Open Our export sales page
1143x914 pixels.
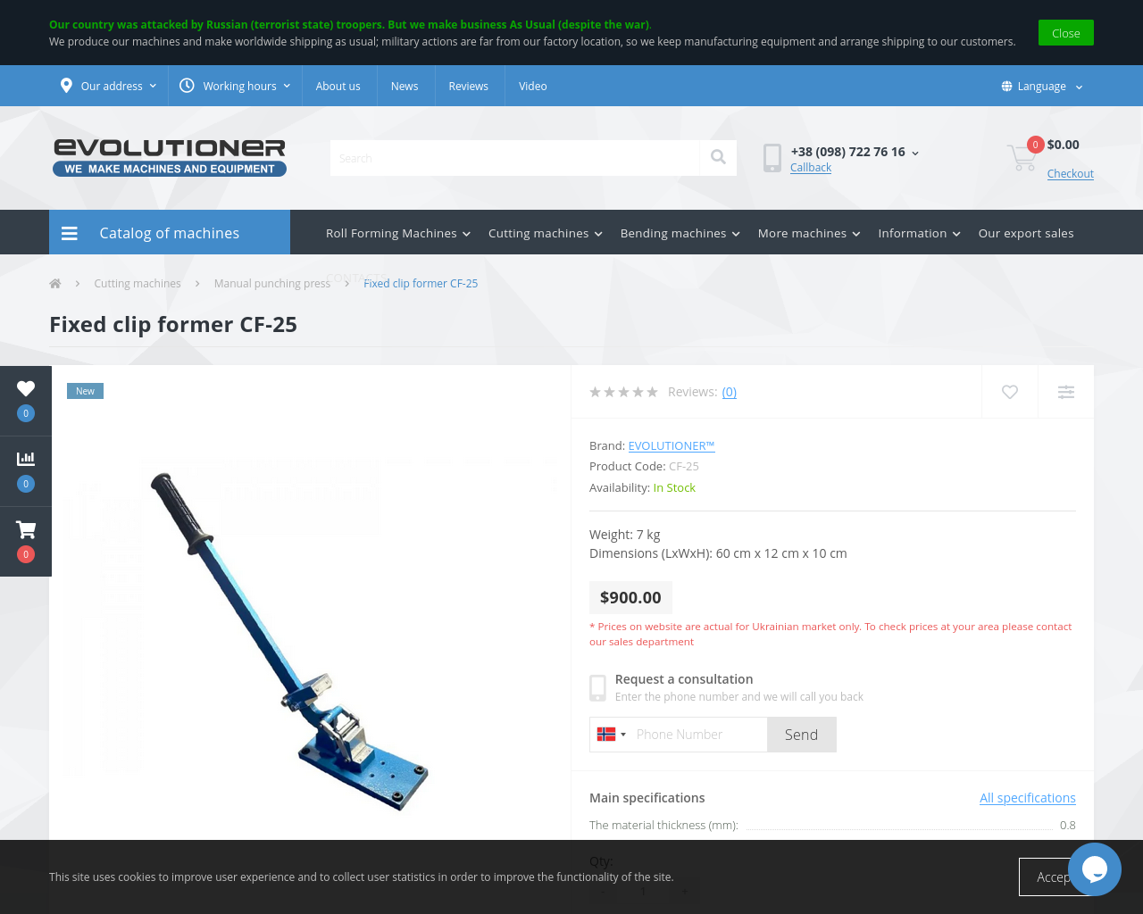pyautogui.click(x=1026, y=233)
